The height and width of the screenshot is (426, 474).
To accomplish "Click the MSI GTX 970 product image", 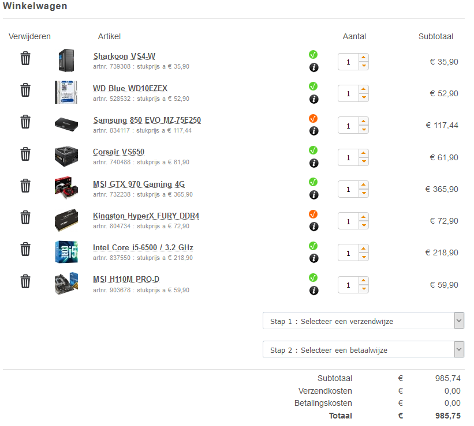I will (x=66, y=187).
